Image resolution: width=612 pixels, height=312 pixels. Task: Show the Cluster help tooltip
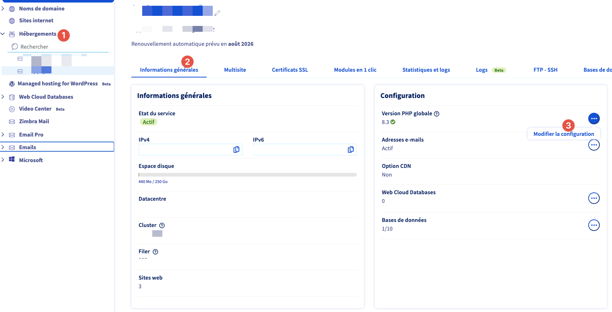pos(162,226)
